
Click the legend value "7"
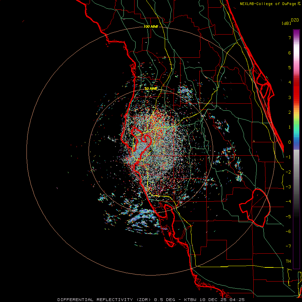tap(290, 38)
